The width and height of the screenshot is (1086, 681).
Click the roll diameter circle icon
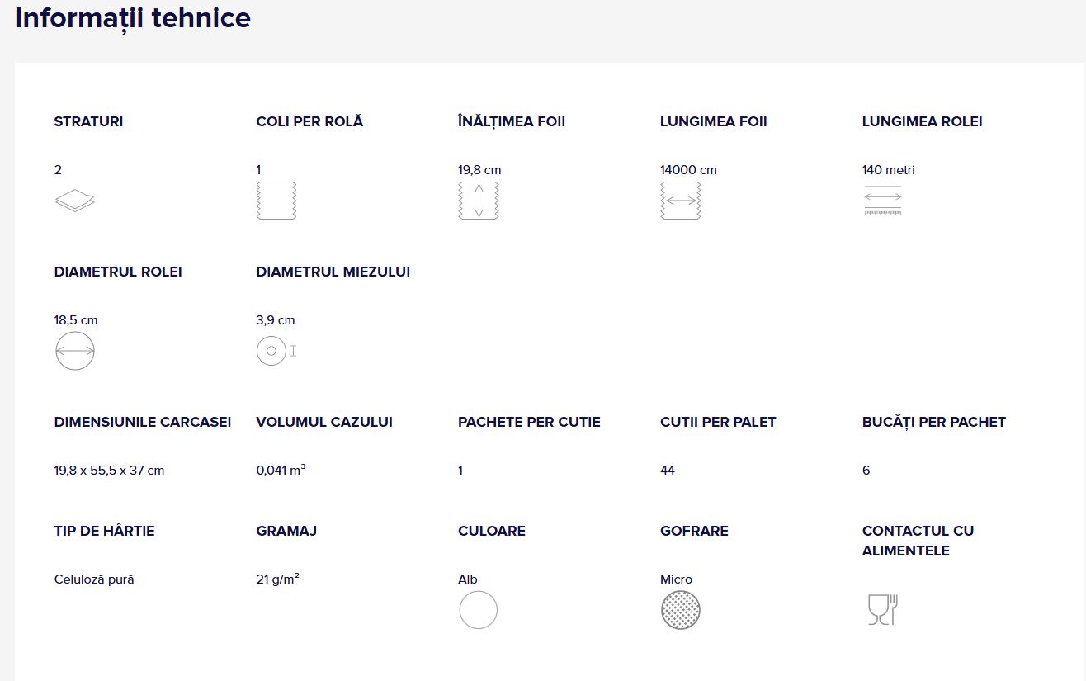point(75,351)
